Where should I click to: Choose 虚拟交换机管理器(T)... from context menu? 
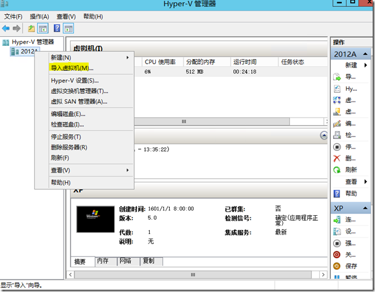pyautogui.click(x=91, y=91)
